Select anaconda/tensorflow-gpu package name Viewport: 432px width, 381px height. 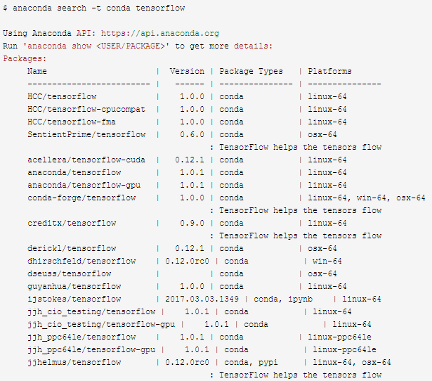pyautogui.click(x=84, y=186)
